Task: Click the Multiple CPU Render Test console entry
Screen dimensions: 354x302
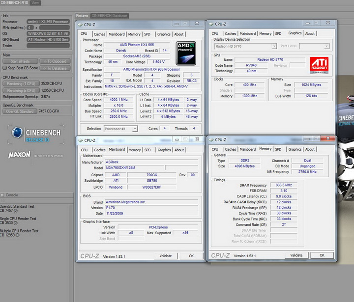Action: 19,233
